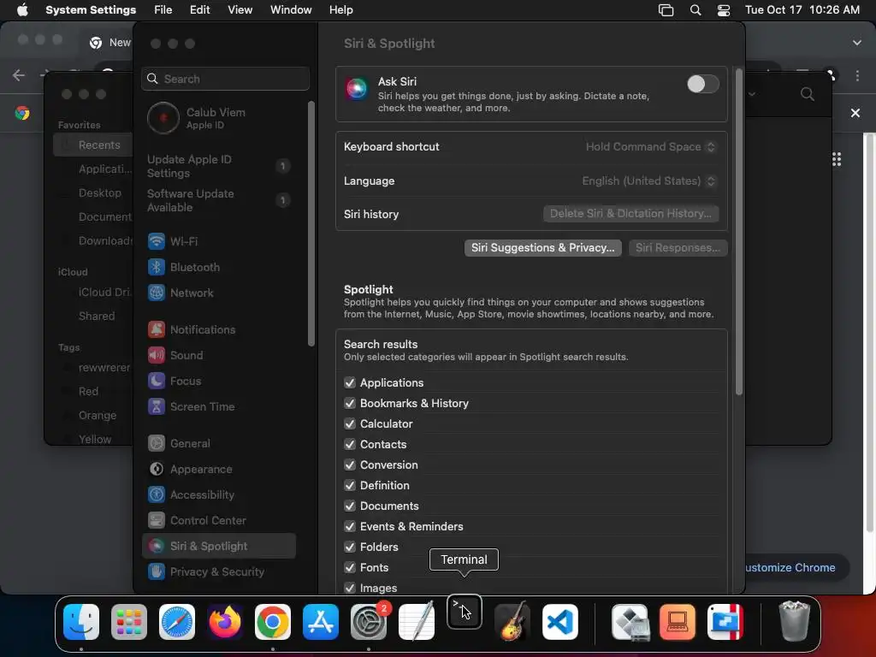Select Recents in Finder sidebar
This screenshot has height=657, width=876.
tap(93, 145)
